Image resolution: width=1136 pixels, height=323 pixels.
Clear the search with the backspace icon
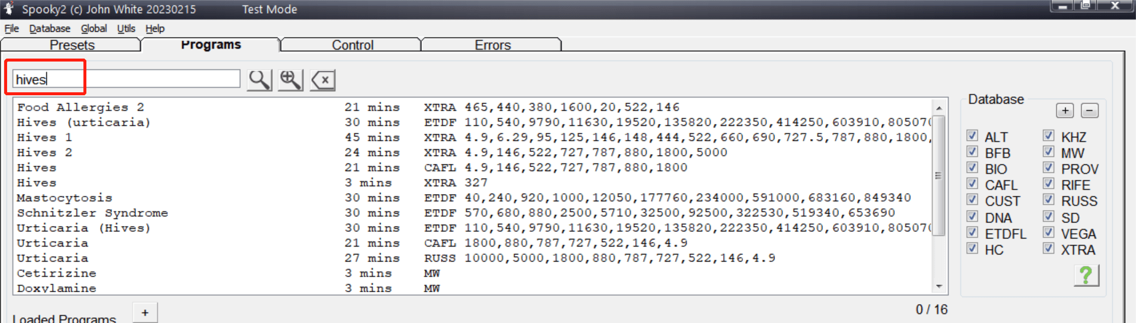tap(323, 80)
